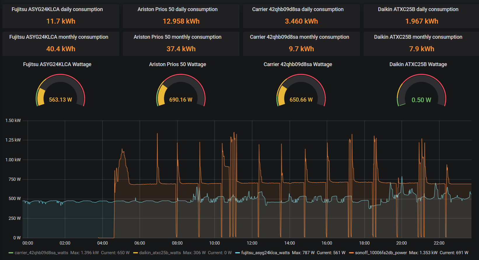Open Fujitsu ASYG24KLCA monthly consumption panel title
Screen dimensions: 479x260
coord(59,37)
